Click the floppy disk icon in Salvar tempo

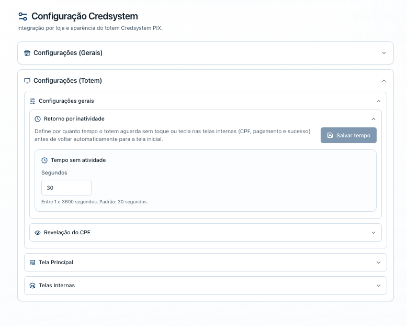click(330, 135)
